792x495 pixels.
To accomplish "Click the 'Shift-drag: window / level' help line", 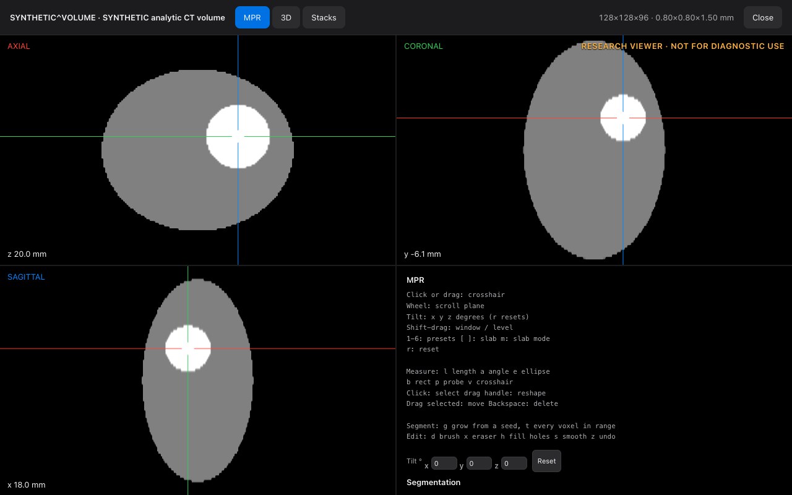I will coord(460,327).
